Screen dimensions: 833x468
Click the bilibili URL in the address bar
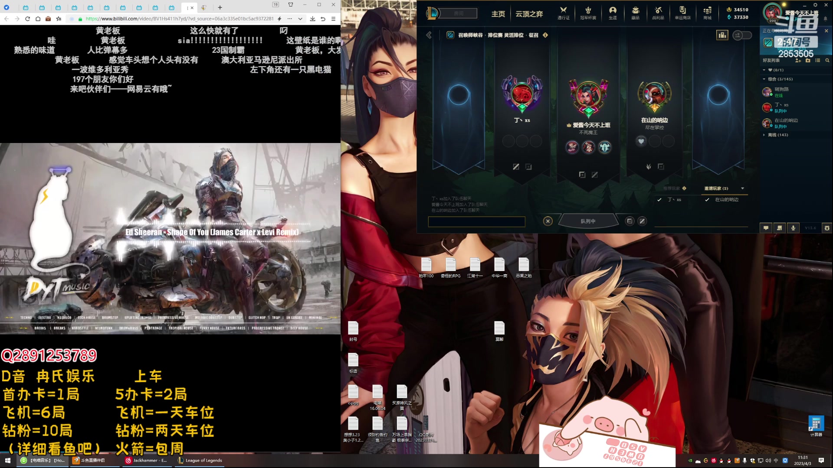(x=180, y=19)
